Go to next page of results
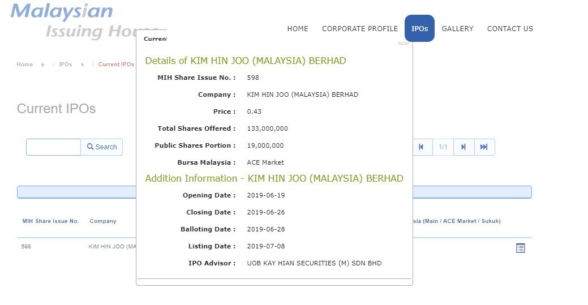This screenshot has width=588, height=305. tap(463, 147)
